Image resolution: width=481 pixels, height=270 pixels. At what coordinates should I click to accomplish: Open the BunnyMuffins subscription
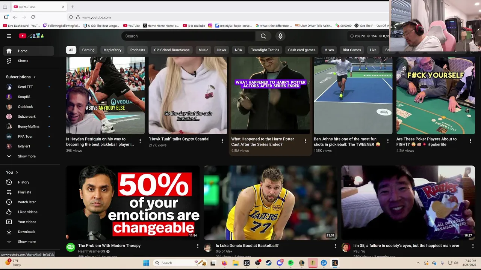29,127
